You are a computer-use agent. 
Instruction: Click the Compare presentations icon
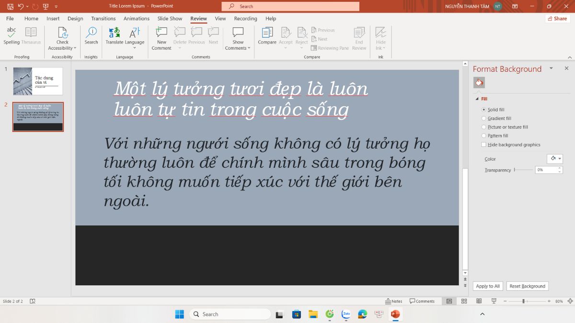[267, 32]
